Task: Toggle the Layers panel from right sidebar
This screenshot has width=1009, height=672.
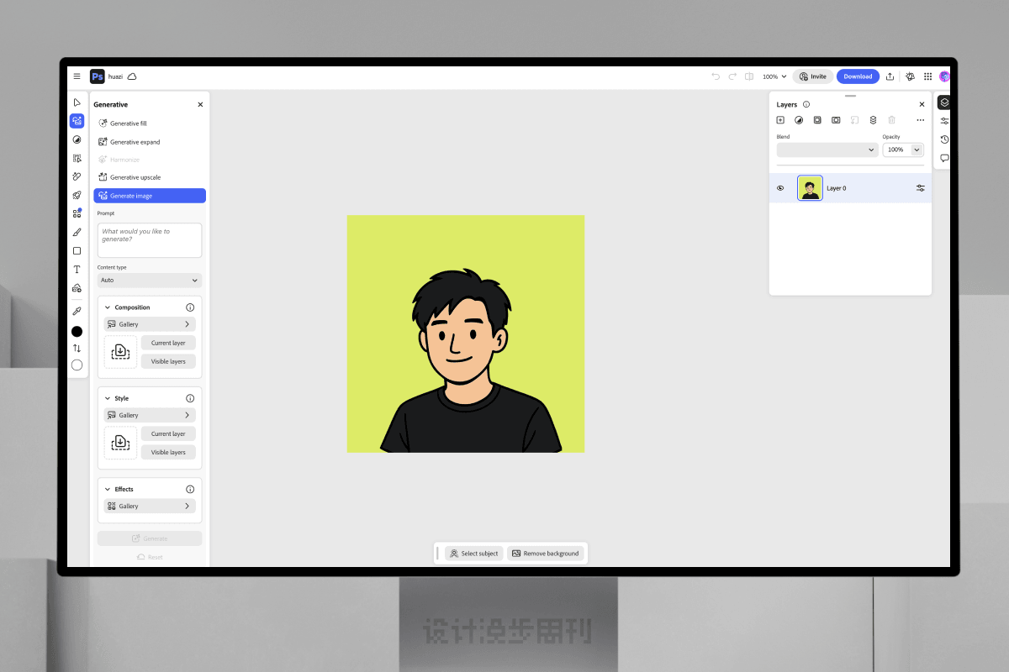Action: click(x=944, y=102)
